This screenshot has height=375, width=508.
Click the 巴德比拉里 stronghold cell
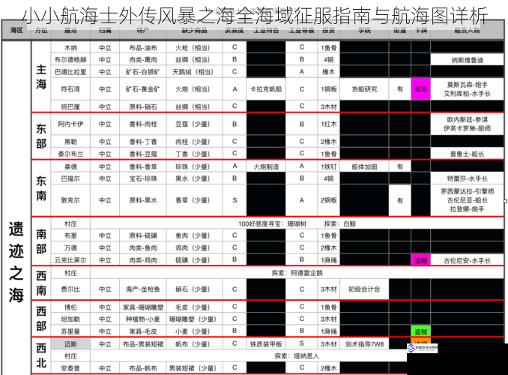tap(70, 72)
